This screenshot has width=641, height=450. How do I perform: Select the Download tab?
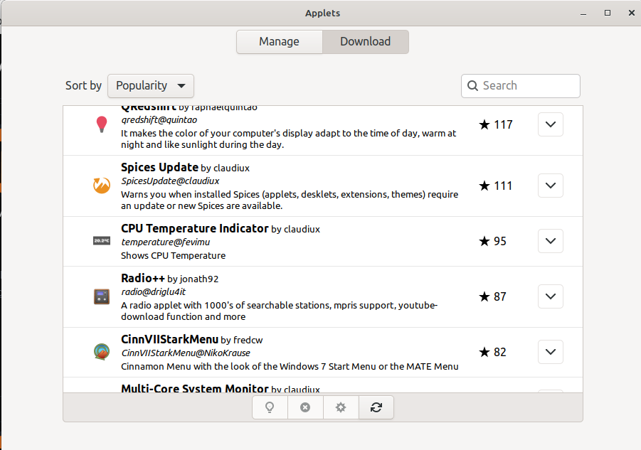[365, 42]
